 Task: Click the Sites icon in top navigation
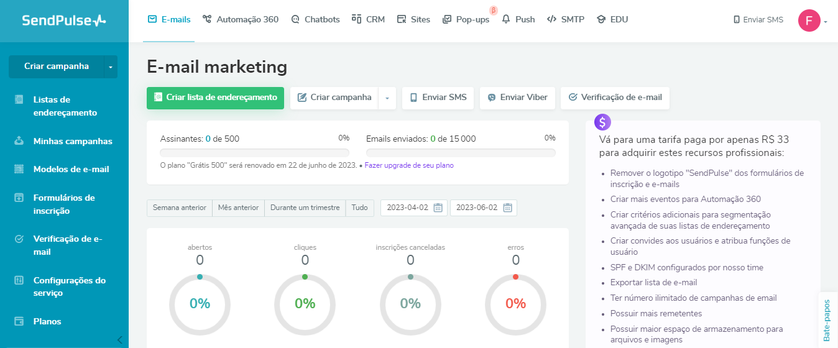(402, 19)
